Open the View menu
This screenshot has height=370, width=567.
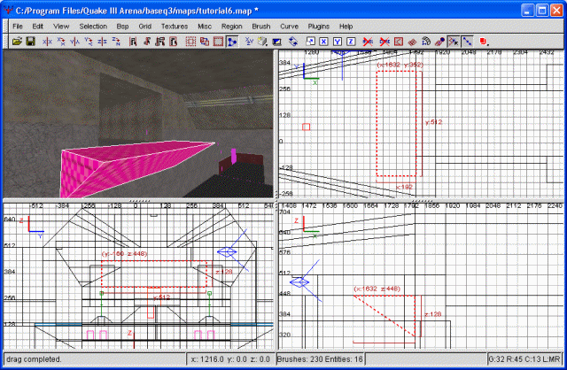click(x=61, y=27)
